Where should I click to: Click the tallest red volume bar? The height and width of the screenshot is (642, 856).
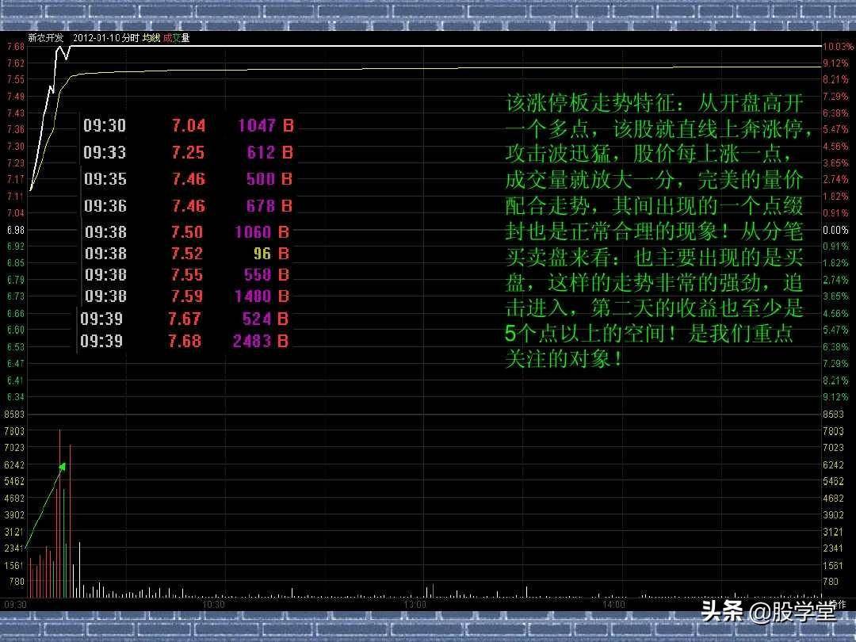click(59, 513)
